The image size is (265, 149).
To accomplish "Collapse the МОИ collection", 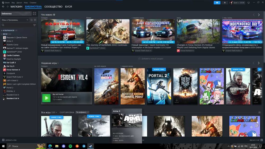I will point(6,34).
